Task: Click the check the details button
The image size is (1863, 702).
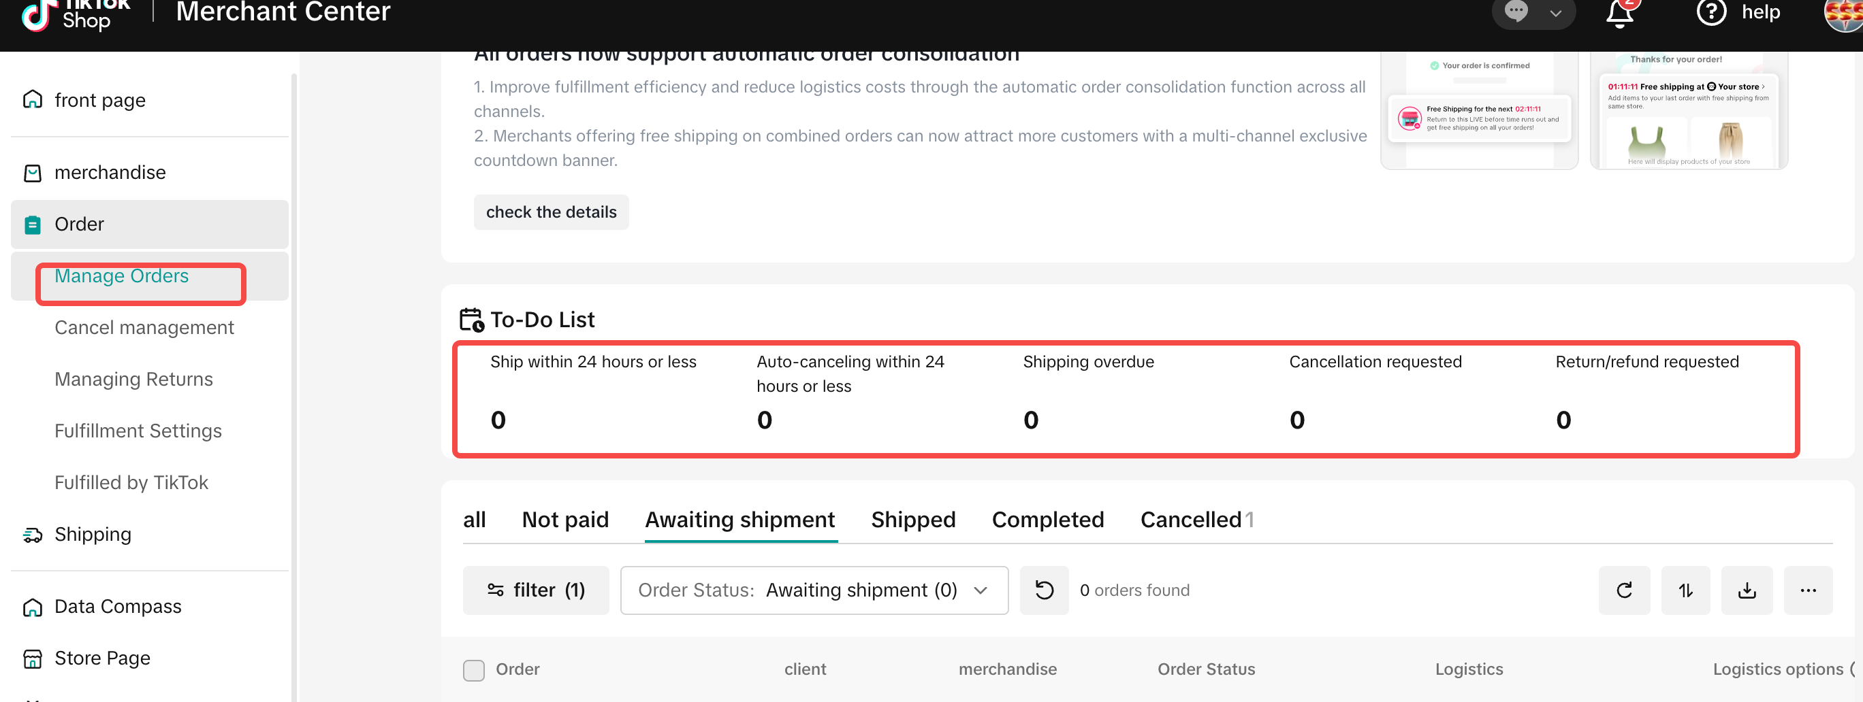Action: click(x=550, y=212)
